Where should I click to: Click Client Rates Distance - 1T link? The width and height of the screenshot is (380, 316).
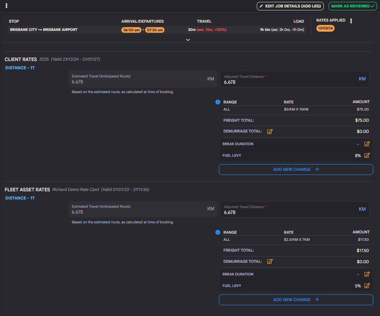[20, 68]
